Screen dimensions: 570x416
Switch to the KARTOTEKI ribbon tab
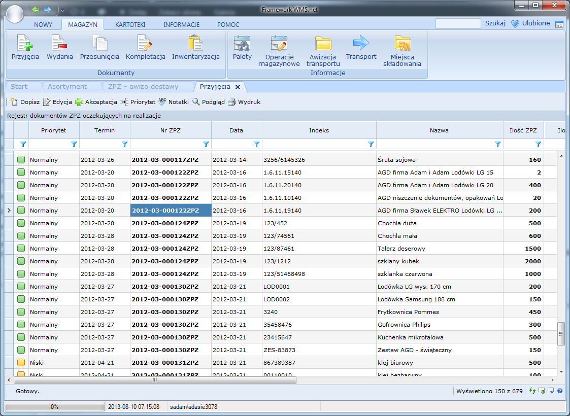click(130, 24)
